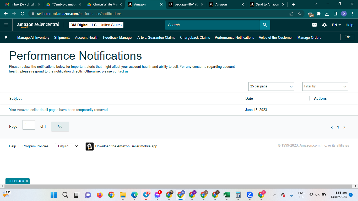Open the detail pages temporarily removed notification
Viewport: 358px width, 201px height.
(58, 110)
